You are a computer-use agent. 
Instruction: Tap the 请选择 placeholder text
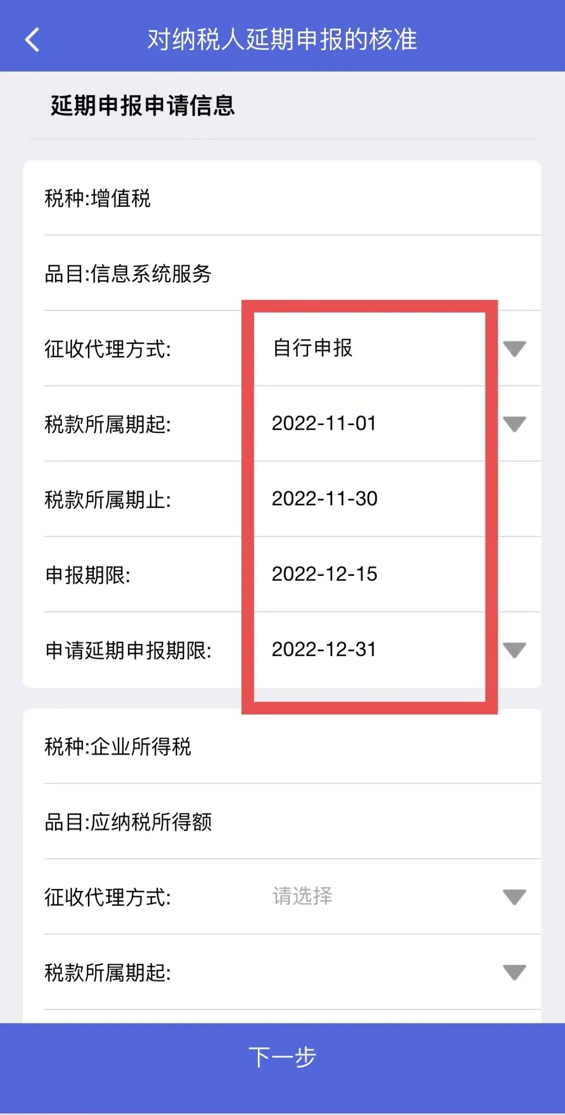(x=302, y=896)
